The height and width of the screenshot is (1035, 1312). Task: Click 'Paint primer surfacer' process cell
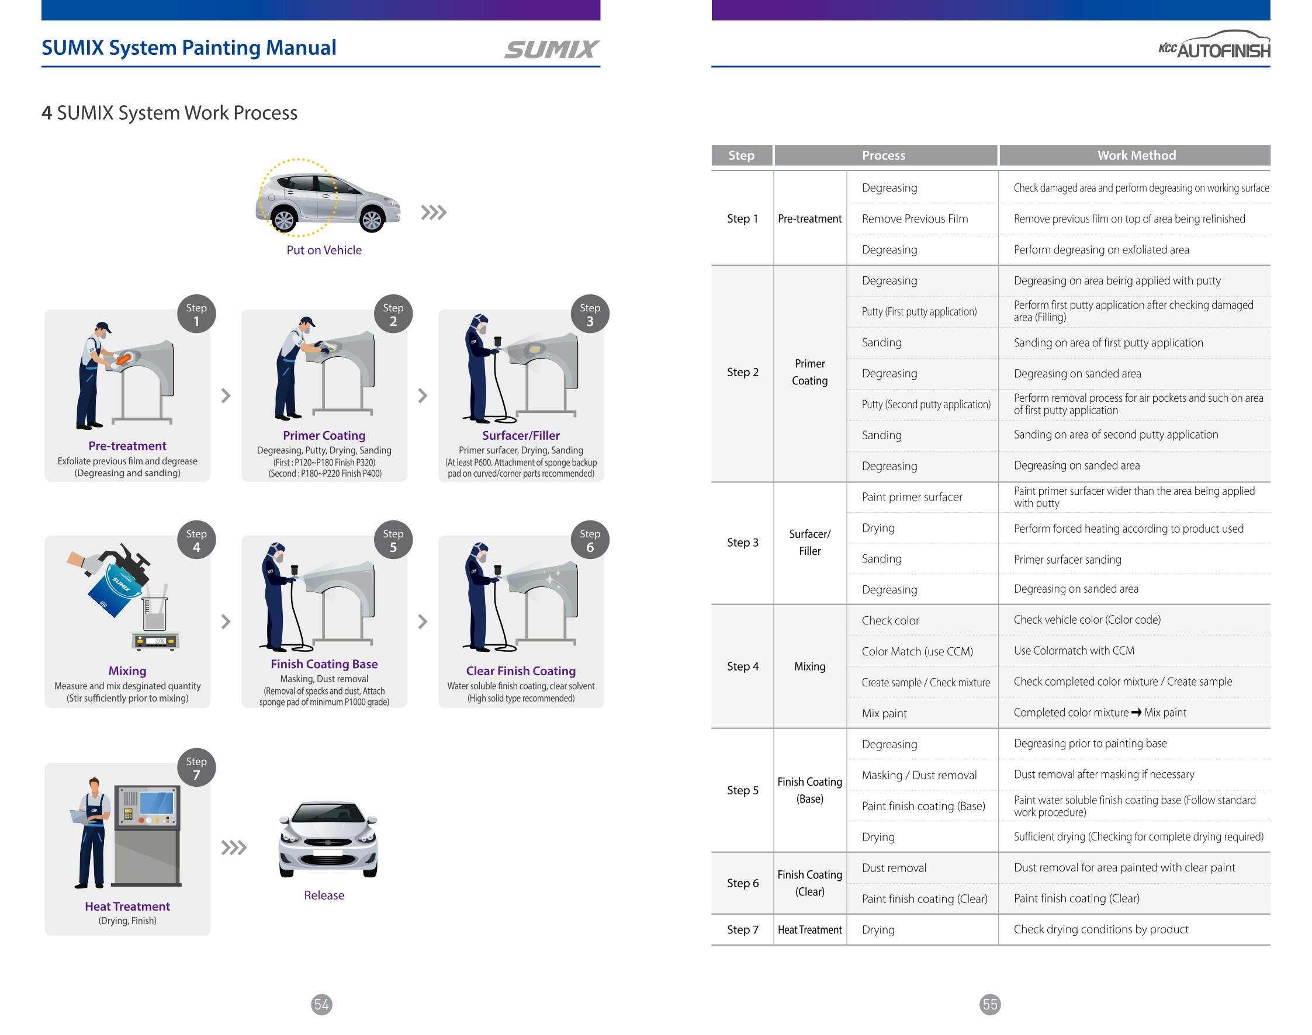923,498
